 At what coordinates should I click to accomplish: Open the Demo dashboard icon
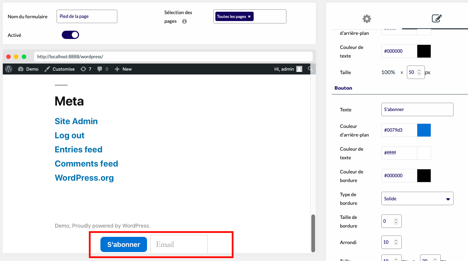pos(21,69)
